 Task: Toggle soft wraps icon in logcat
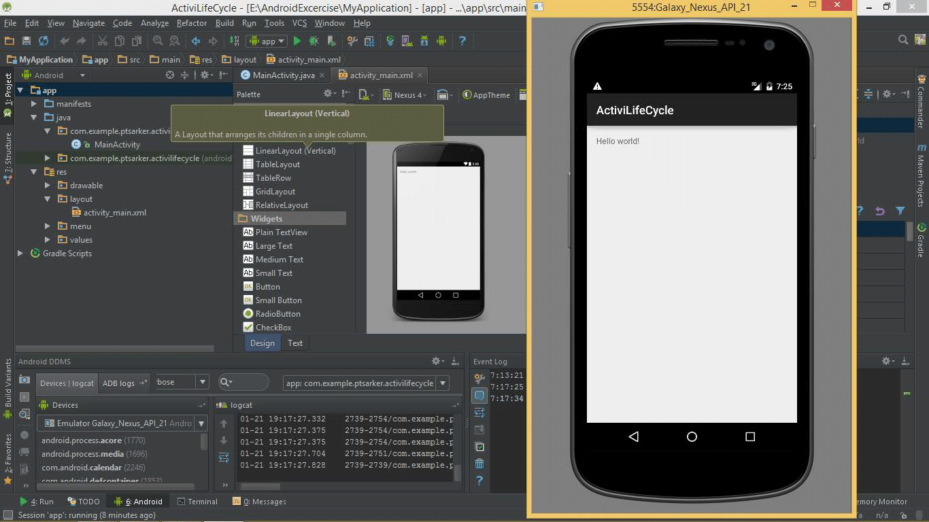click(224, 457)
